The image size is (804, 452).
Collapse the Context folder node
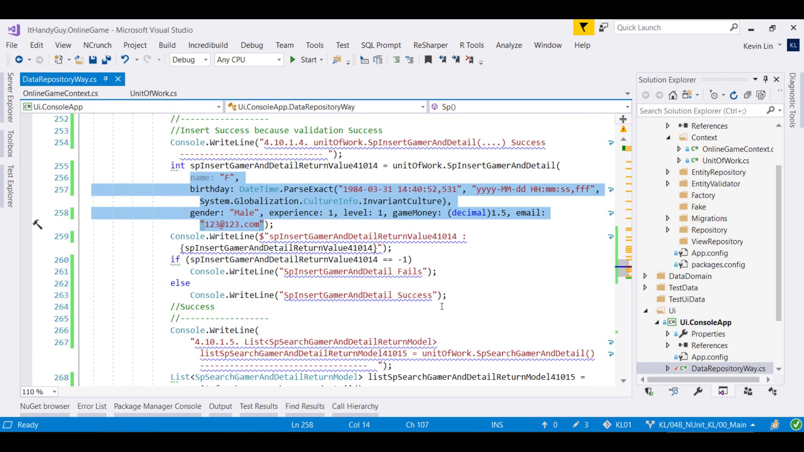[668, 137]
